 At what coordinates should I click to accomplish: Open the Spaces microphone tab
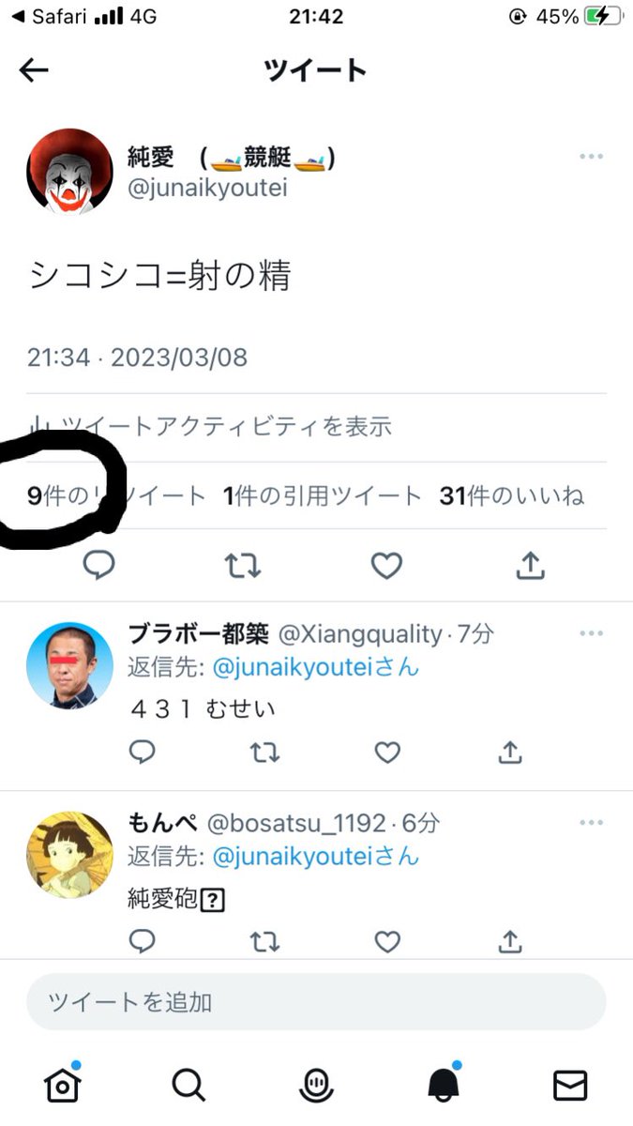coord(315,1085)
